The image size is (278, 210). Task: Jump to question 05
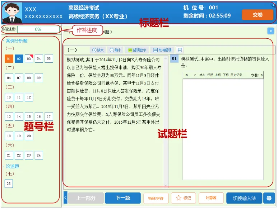[49, 58]
